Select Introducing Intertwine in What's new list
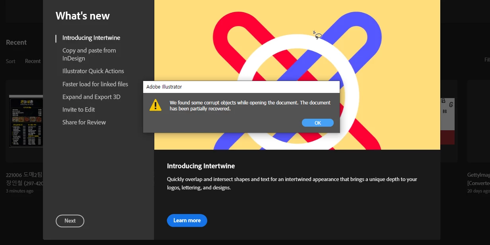 point(91,38)
